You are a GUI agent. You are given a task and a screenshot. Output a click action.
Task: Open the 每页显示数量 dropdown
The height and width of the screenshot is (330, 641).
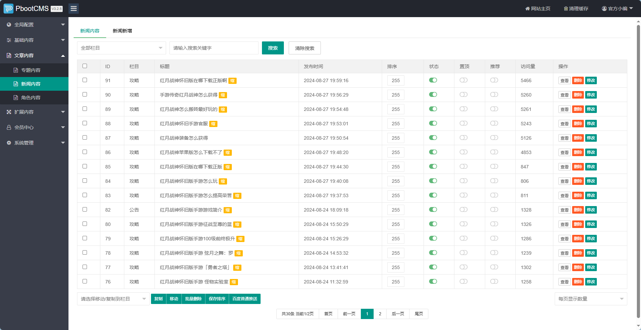(x=591, y=299)
